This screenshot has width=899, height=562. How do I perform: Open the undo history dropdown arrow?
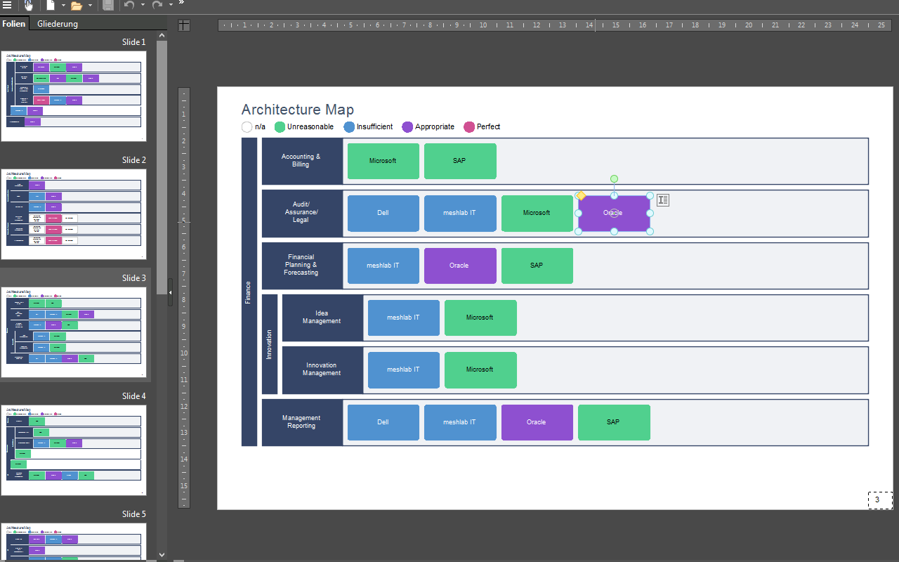143,5
